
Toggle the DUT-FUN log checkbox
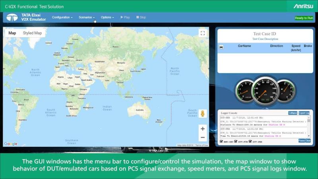[236, 141]
